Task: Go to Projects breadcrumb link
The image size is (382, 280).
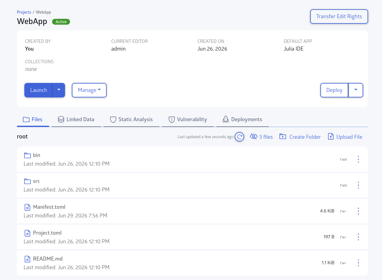Action: click(x=24, y=12)
